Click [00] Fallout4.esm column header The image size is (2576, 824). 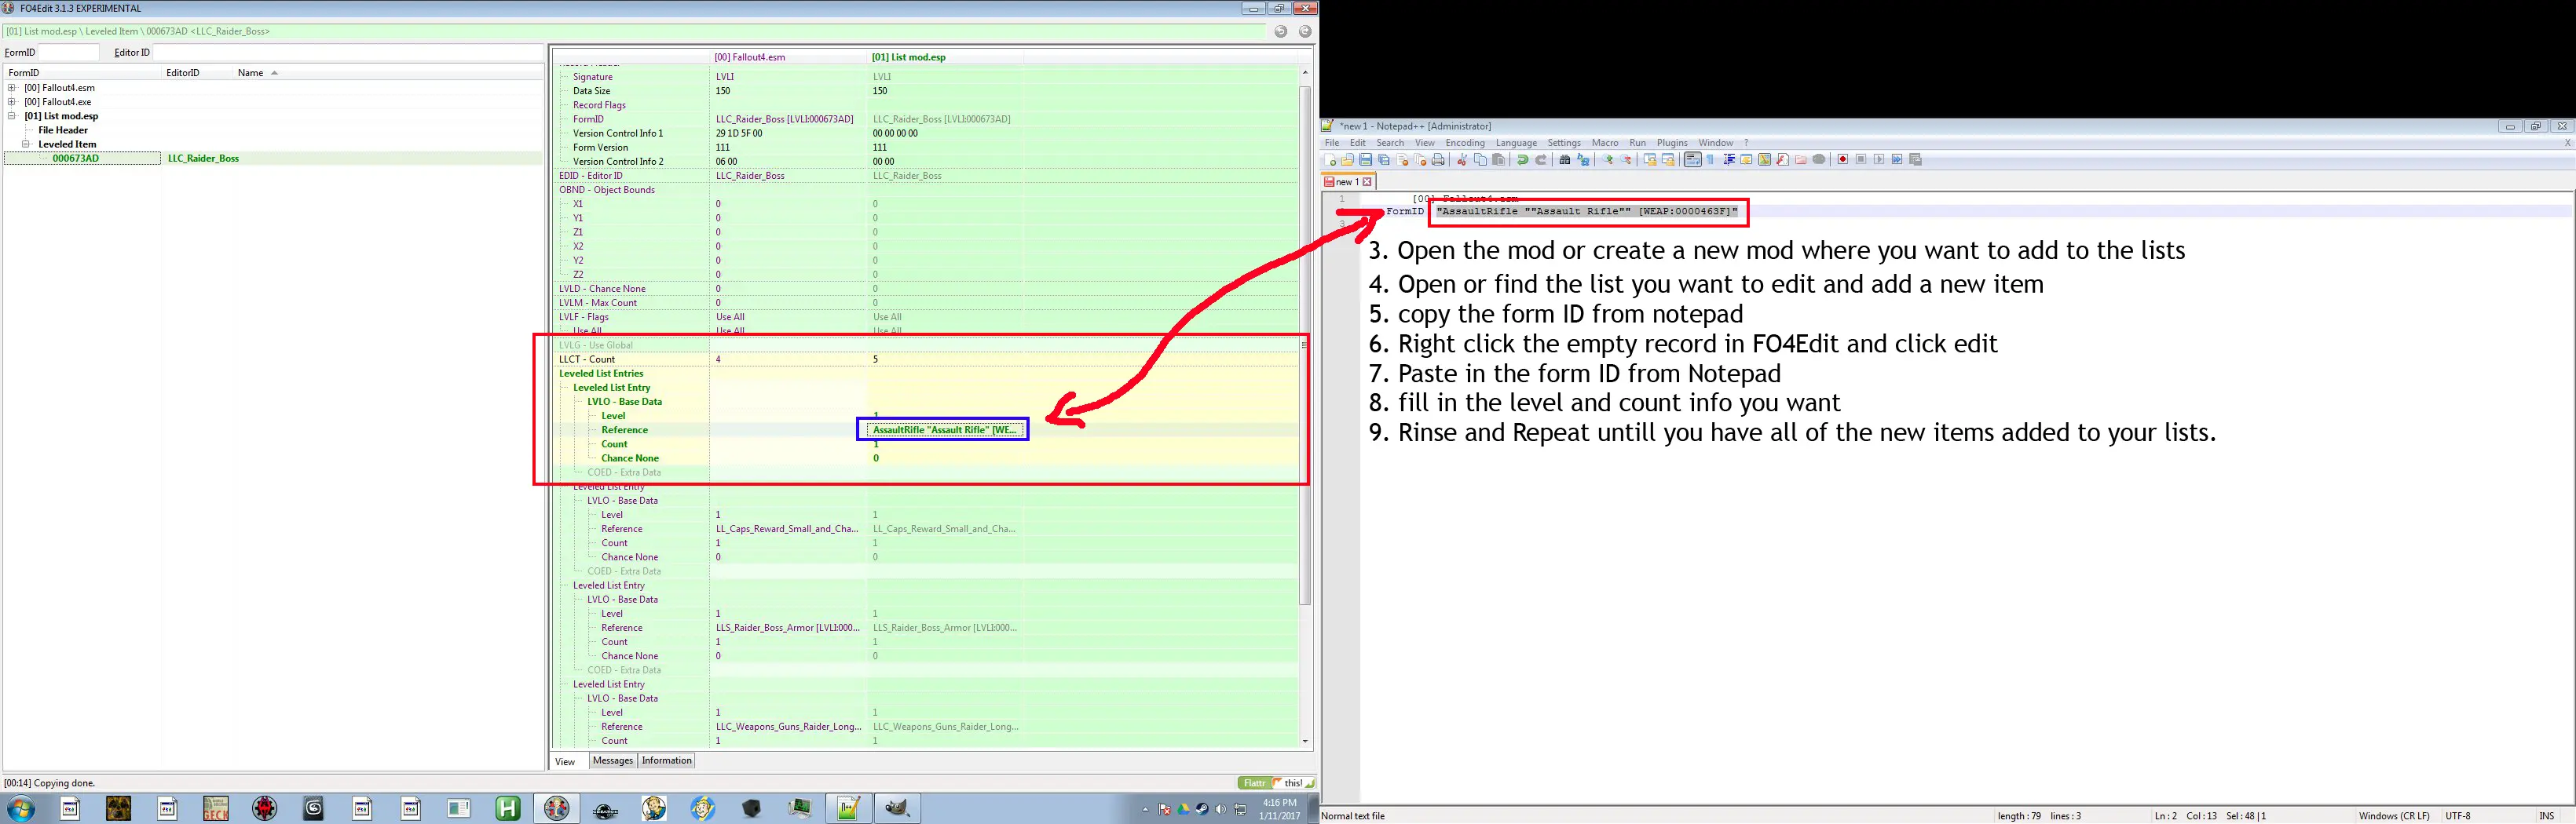point(750,57)
